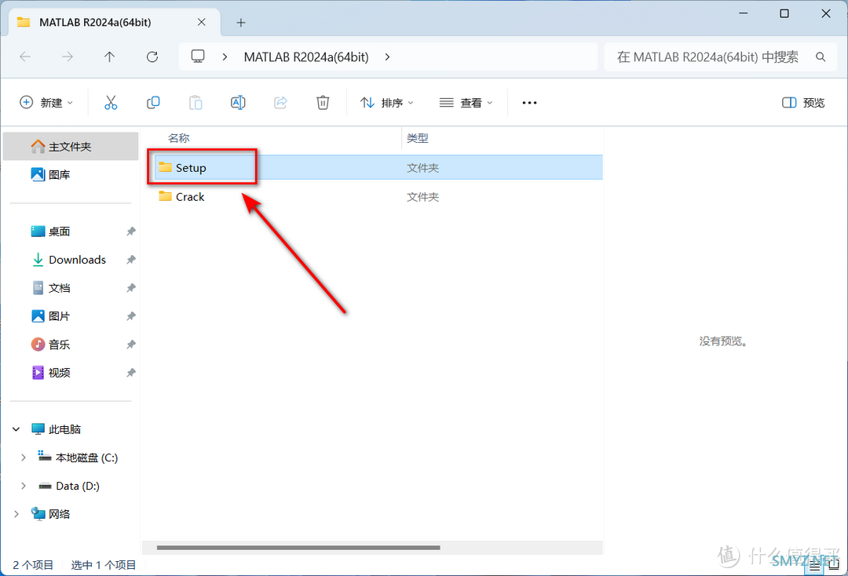Expand the 本地磁盘 (C:) node

click(x=24, y=458)
